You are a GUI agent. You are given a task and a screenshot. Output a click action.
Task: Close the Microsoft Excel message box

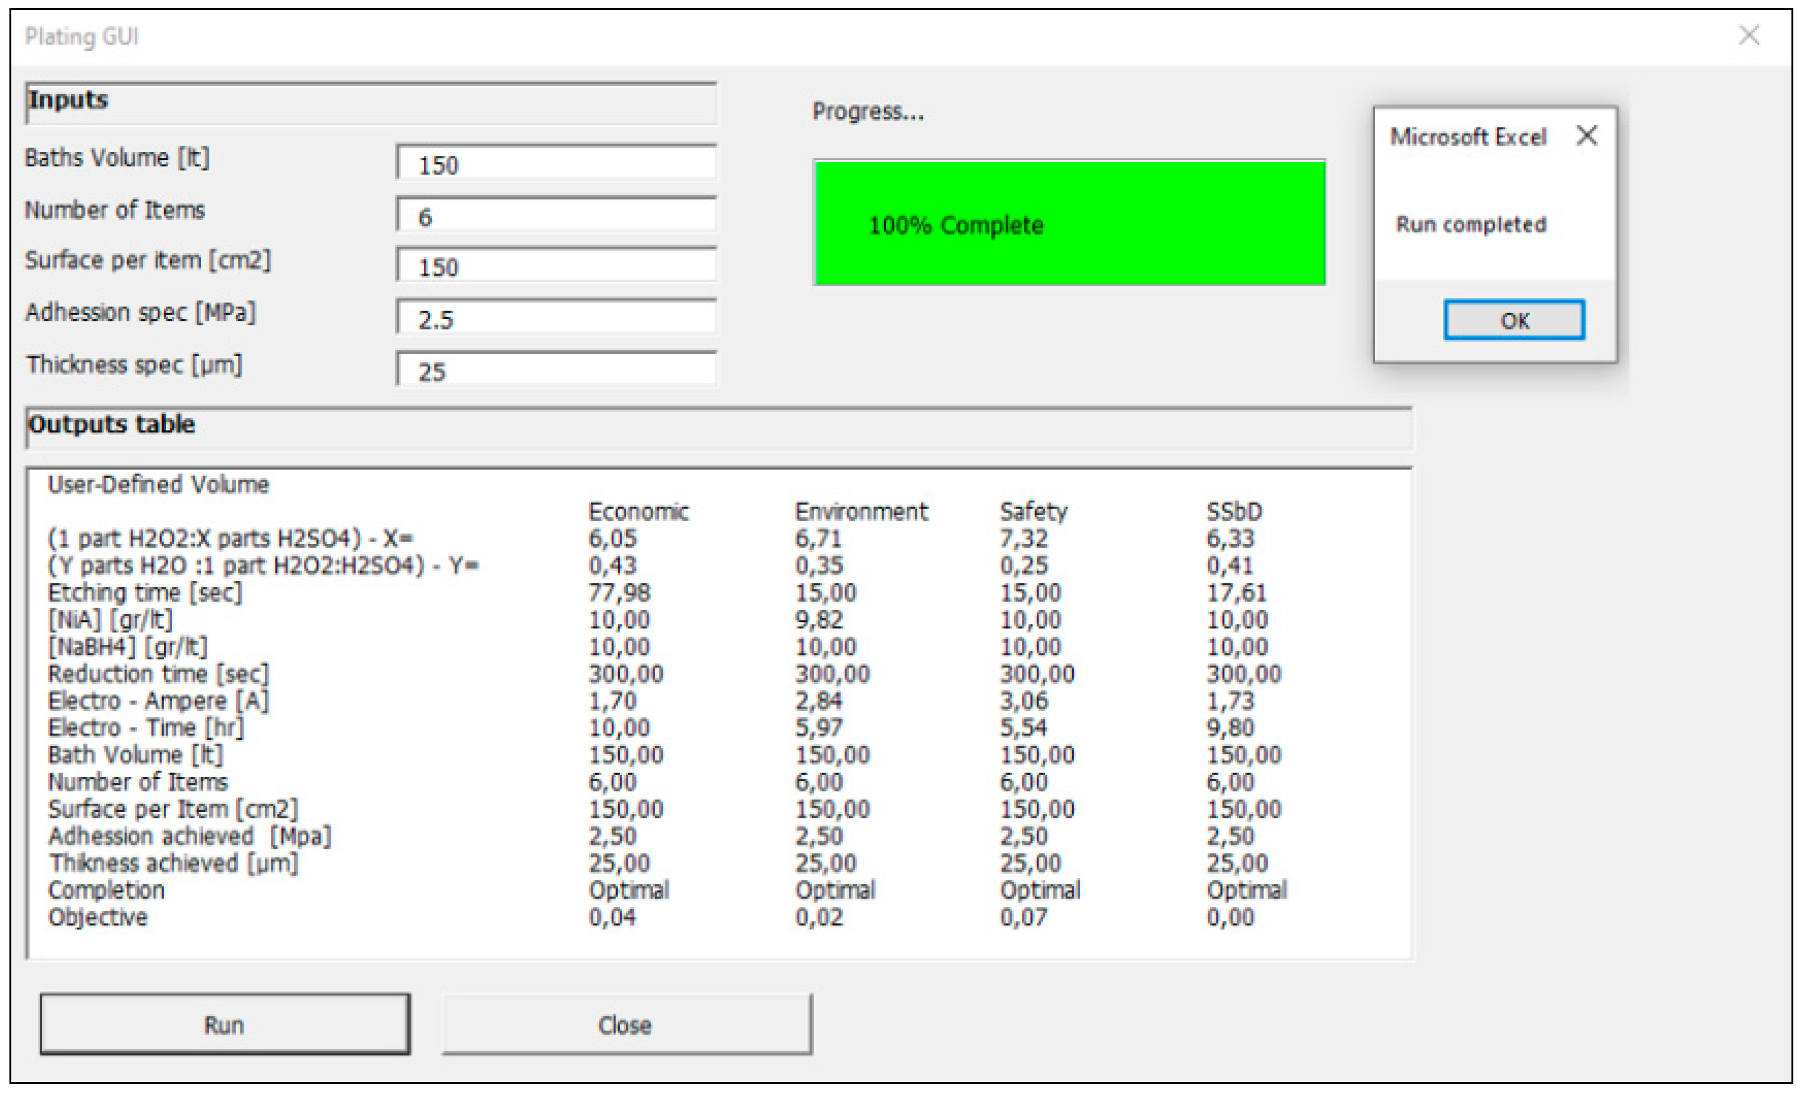pyautogui.click(x=1587, y=136)
